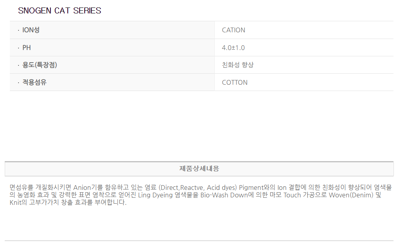Click the 적용섬유 row label
399x247 pixels.
point(34,82)
